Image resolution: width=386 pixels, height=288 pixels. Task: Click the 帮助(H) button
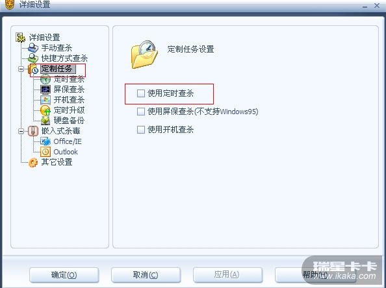pos(315,275)
